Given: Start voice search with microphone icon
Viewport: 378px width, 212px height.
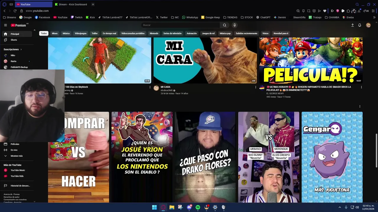Looking at the screenshot, I should tap(234, 25).
